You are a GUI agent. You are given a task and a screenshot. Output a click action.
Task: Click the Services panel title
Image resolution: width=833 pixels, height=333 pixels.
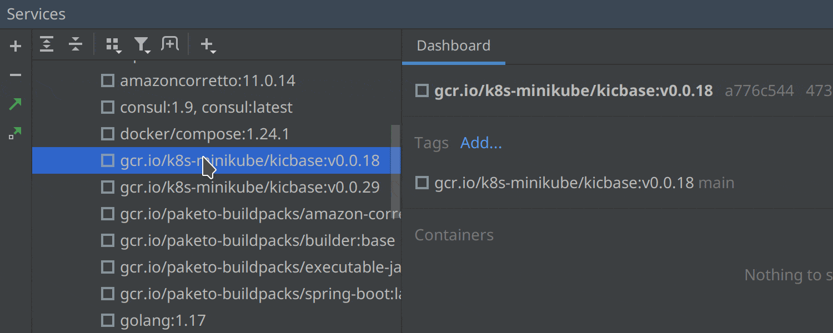pos(36,13)
